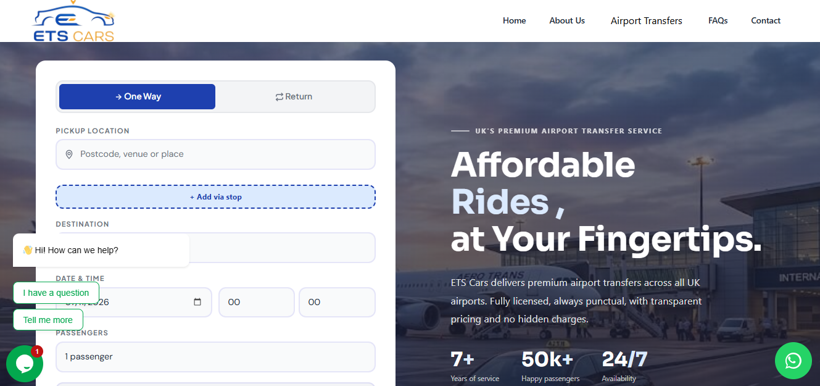
Task: Open the hour selector showing 00
Action: pyautogui.click(x=257, y=303)
